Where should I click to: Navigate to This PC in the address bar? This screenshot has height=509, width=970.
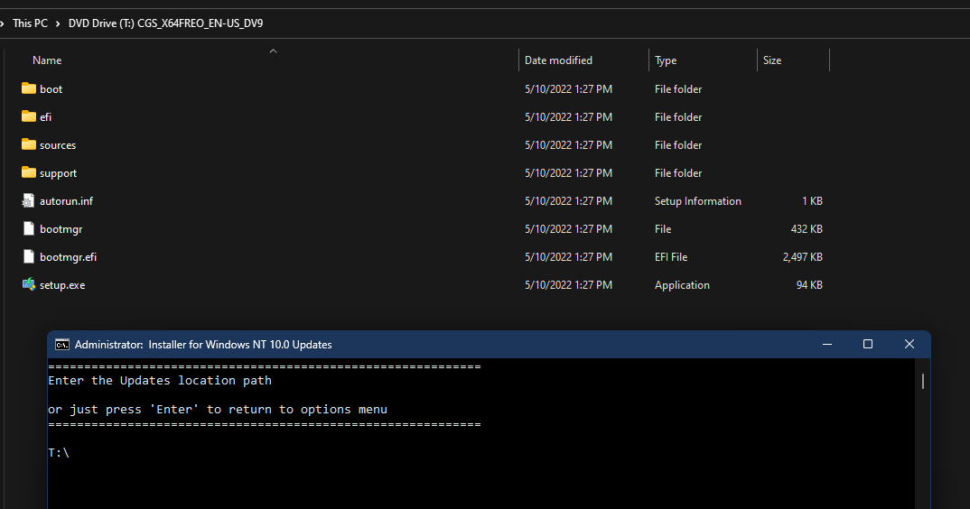pos(30,23)
